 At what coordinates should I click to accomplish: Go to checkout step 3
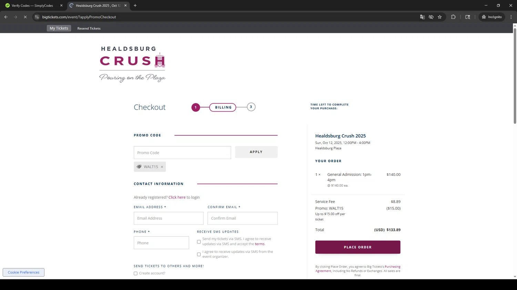pos(251,107)
